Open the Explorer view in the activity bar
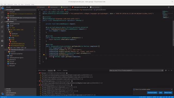This screenshot has height=98, width=174. [2, 8]
